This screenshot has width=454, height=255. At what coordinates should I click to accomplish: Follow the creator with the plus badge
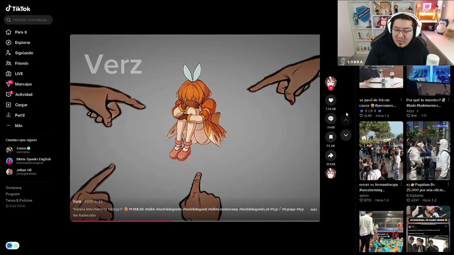click(331, 88)
